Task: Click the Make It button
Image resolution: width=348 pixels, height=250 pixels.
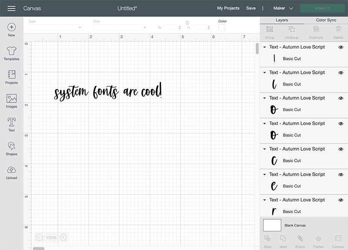Action: (x=322, y=7)
